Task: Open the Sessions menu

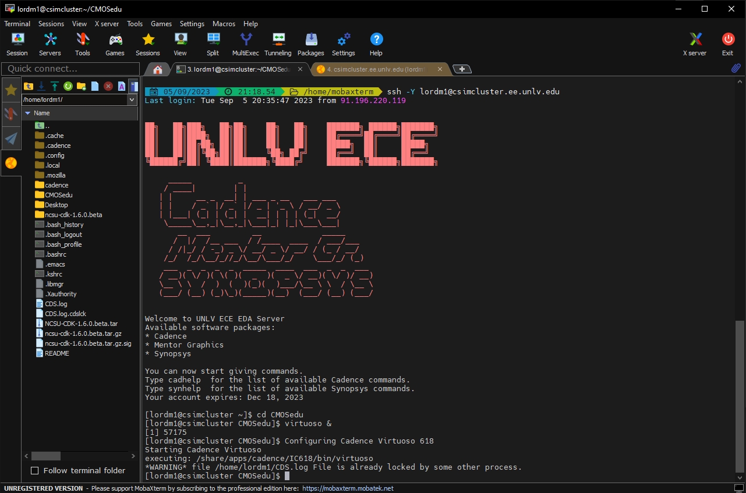Action: click(x=51, y=24)
